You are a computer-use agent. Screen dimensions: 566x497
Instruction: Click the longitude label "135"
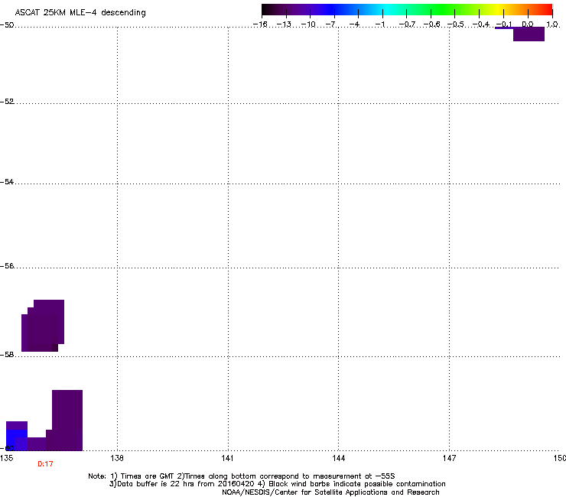pos(7,458)
